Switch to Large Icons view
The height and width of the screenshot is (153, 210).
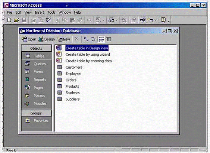click(86, 39)
